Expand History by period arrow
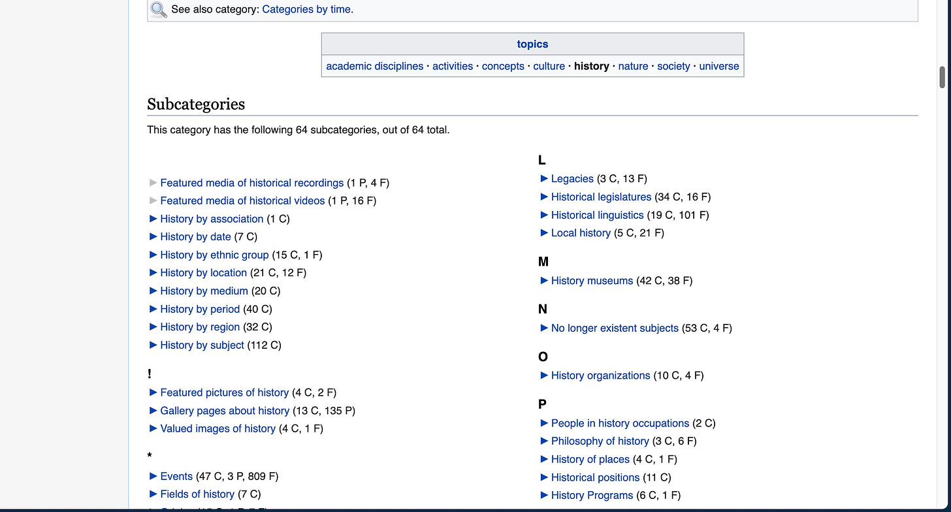Viewport: 951px width, 512px height. [x=153, y=309]
